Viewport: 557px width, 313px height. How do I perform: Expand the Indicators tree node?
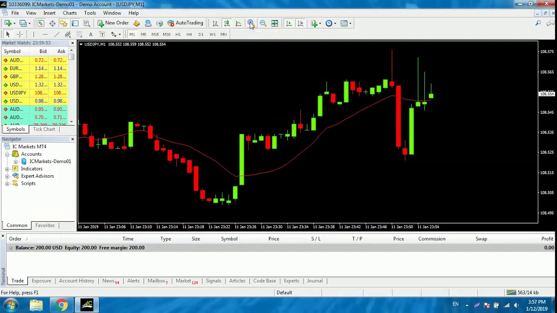tap(7, 169)
